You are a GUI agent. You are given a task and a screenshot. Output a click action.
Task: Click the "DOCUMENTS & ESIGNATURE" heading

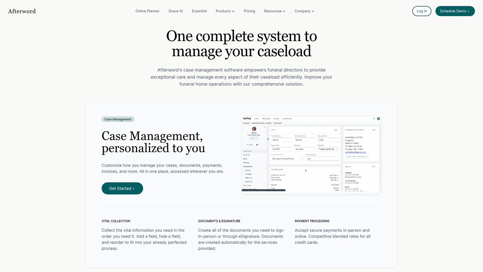tap(219, 221)
